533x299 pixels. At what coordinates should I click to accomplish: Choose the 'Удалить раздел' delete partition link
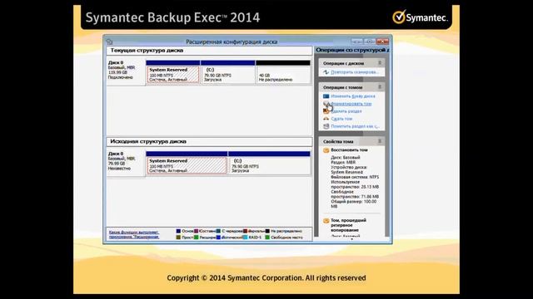point(346,111)
